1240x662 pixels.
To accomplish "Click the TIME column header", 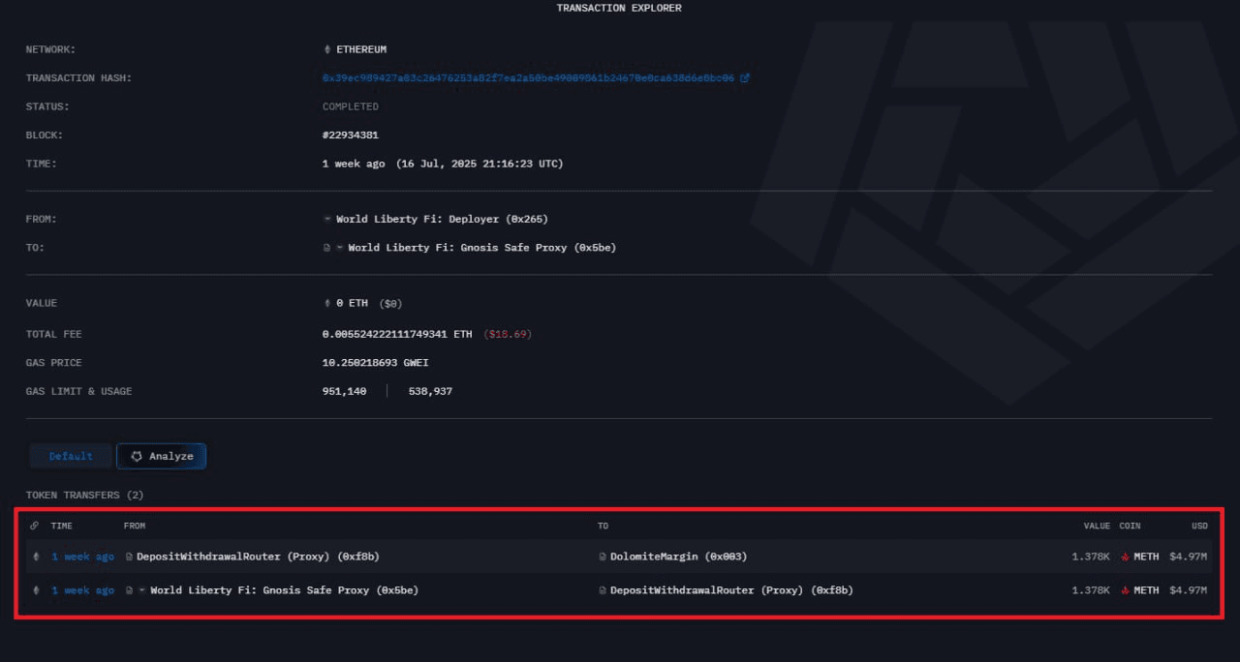I will coord(62,527).
